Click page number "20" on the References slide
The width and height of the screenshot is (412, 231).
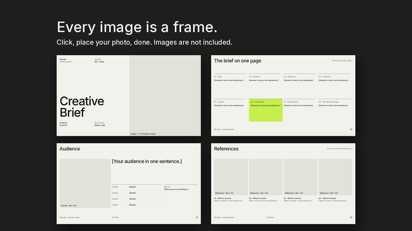tap(351, 217)
